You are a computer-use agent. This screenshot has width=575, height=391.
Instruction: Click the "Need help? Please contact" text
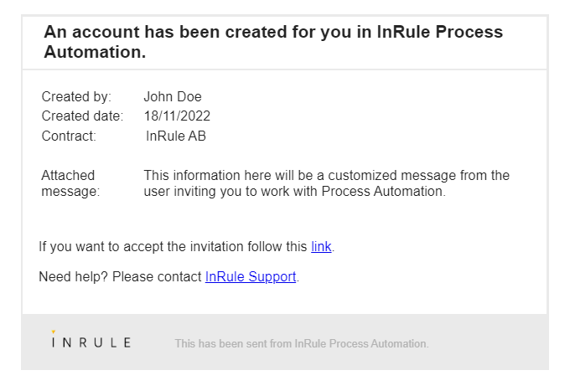121,277
